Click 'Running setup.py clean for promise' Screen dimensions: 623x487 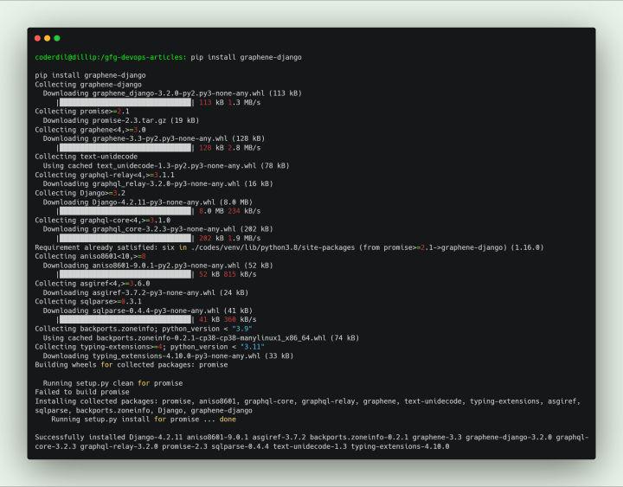click(112, 383)
